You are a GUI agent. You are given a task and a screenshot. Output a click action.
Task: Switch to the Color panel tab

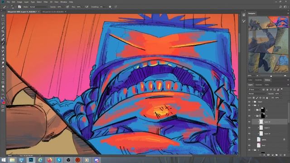(250, 80)
